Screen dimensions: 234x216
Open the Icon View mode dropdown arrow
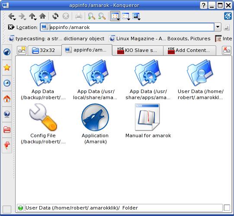(x=118, y=19)
